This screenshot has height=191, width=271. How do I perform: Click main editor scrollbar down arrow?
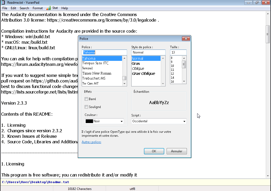pos(268,176)
